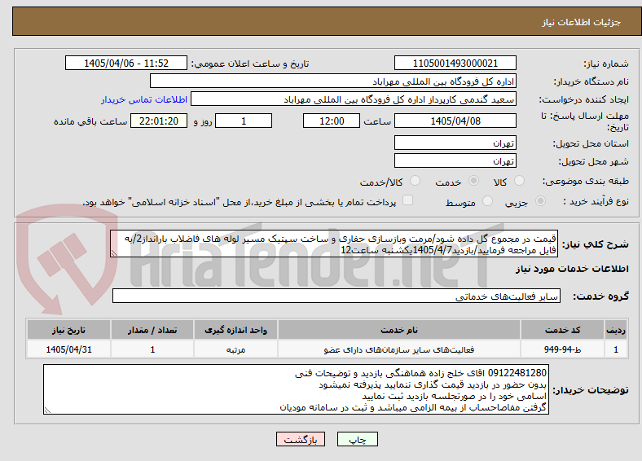642x461 pixels.
Task: Select the متوسط purchase type radio
Action: [488, 201]
